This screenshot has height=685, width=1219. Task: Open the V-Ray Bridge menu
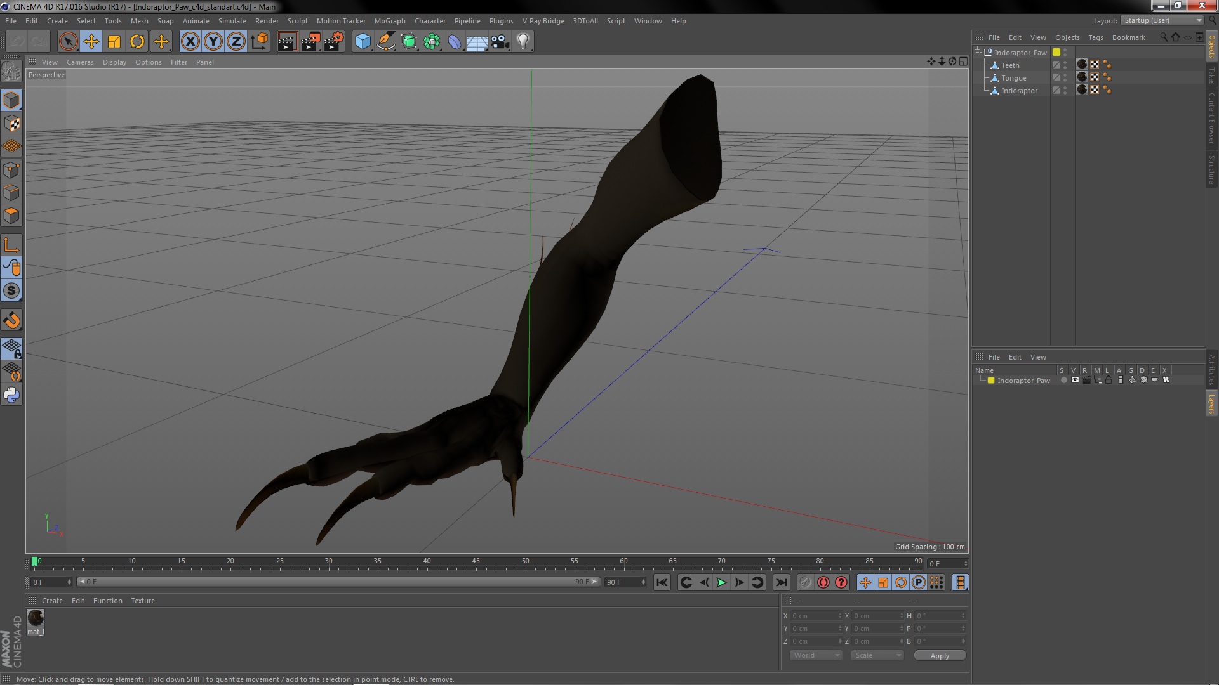pos(543,21)
